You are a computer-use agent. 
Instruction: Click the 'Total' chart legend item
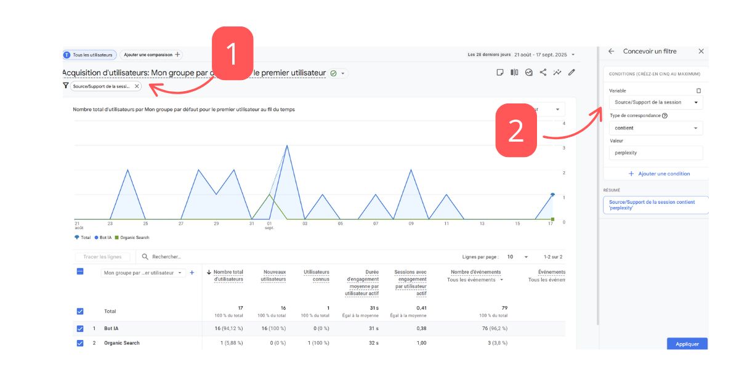pyautogui.click(x=83, y=238)
